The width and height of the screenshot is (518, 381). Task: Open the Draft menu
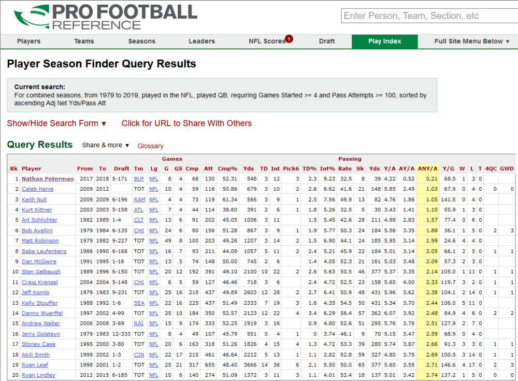[327, 41]
